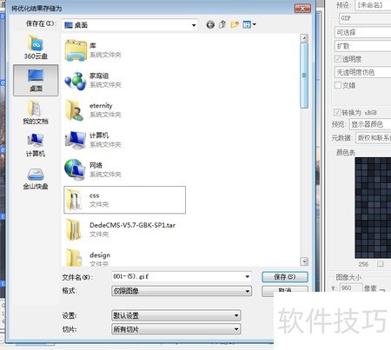Toggle the 转换为 sRGB checkbox
The width and height of the screenshot is (391, 350).
337,112
